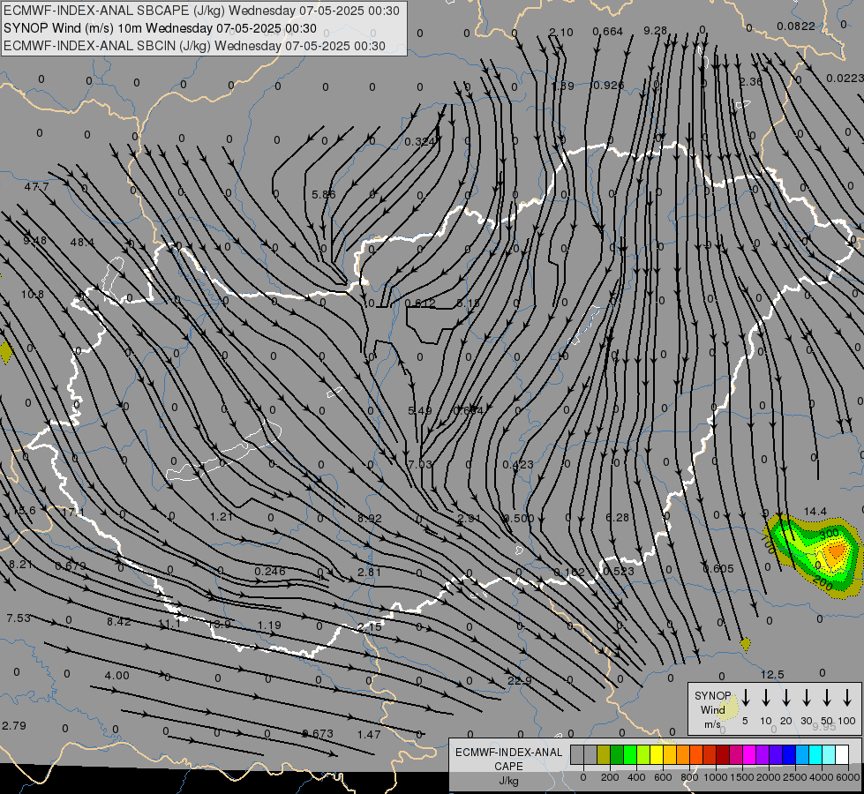Click the map value '0.612'
The width and height of the screenshot is (864, 794).
(x=420, y=303)
